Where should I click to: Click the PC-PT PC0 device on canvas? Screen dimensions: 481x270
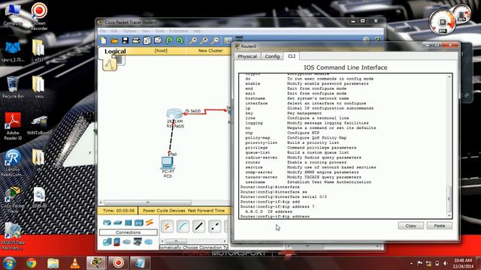tap(168, 163)
